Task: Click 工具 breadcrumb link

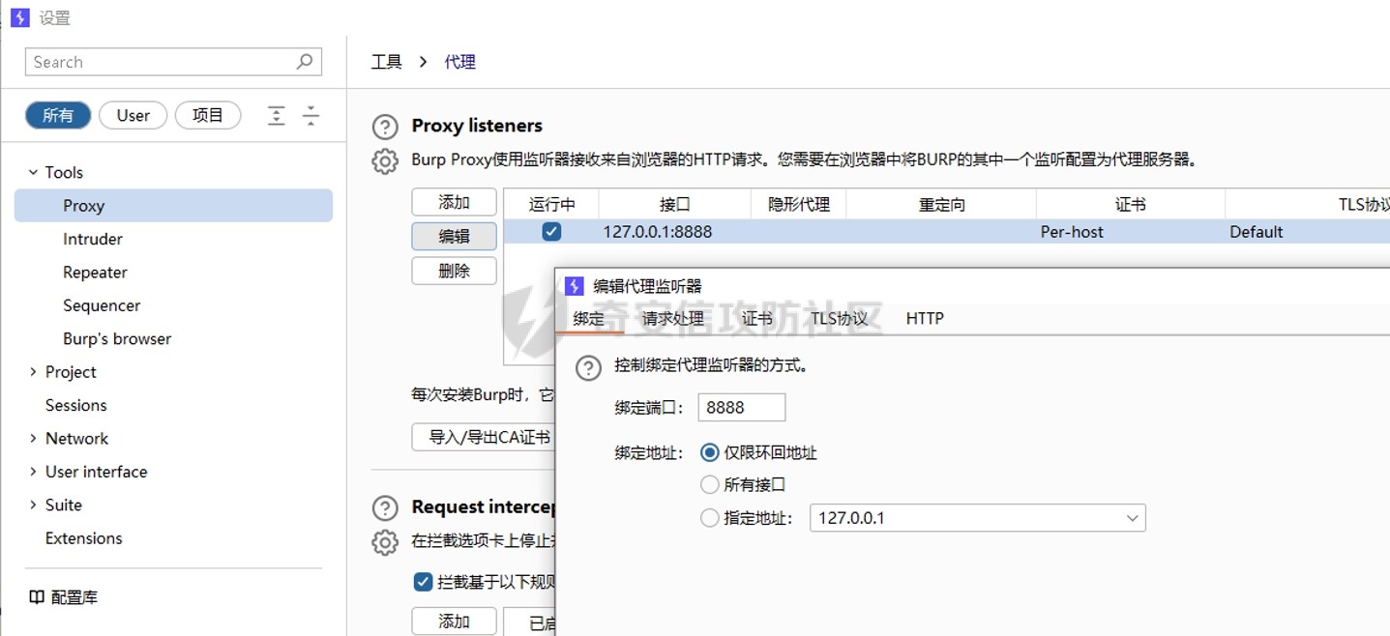Action: click(387, 62)
